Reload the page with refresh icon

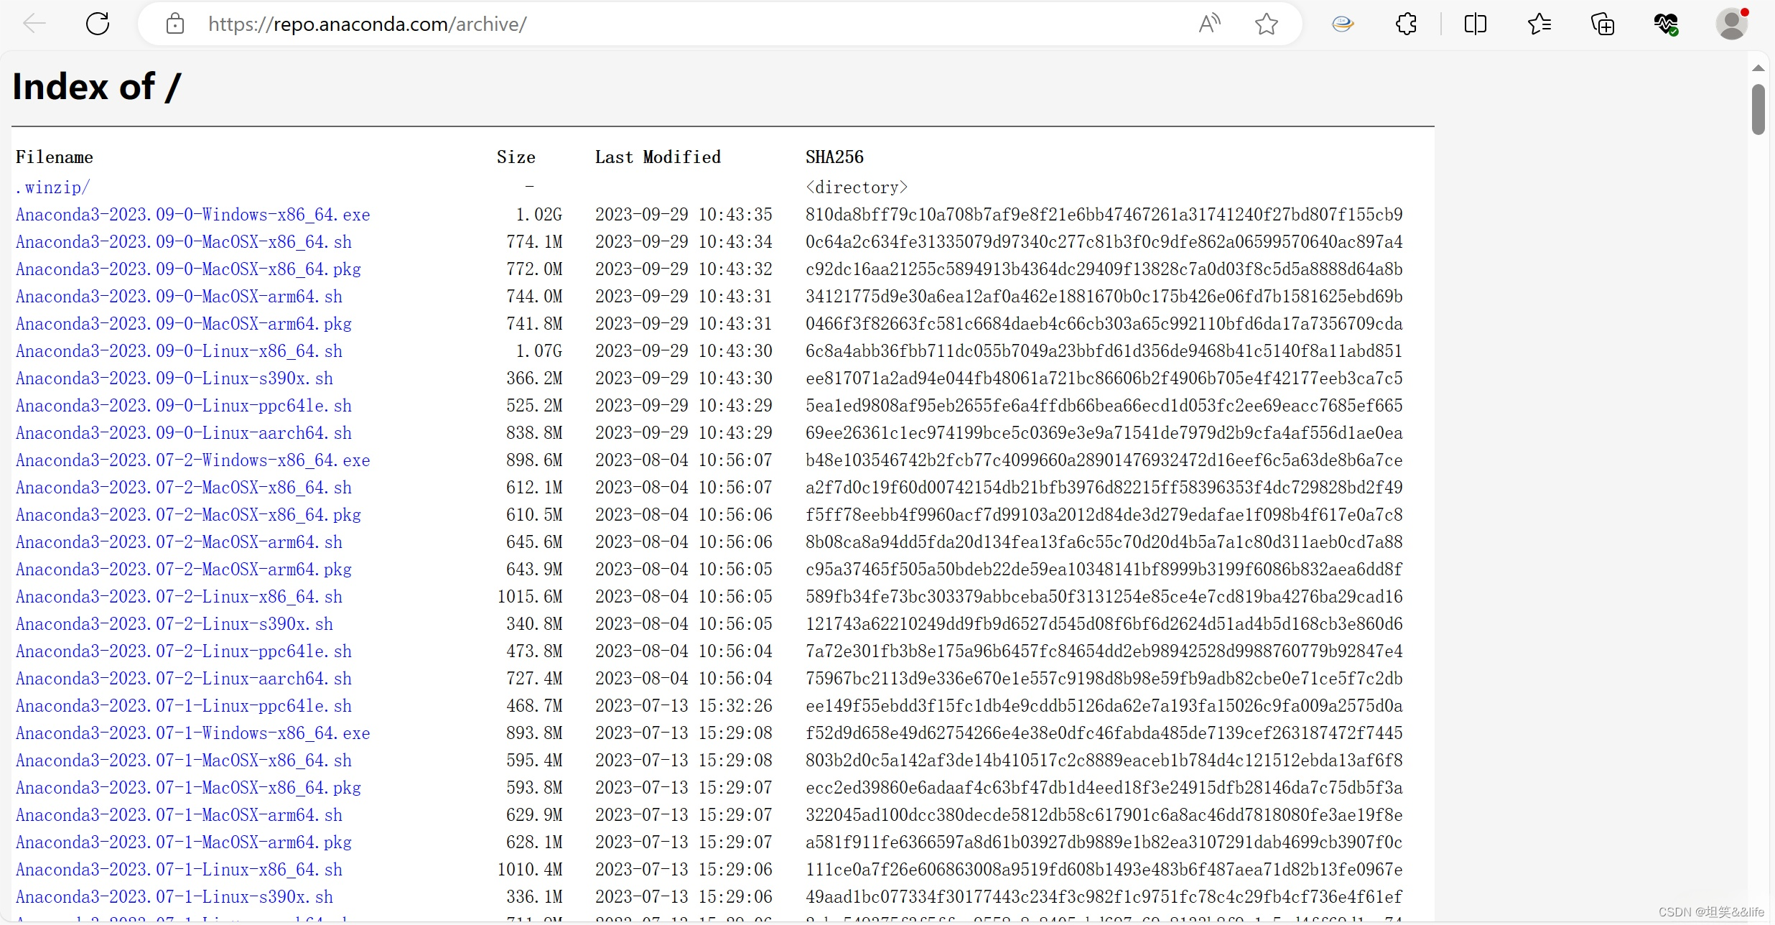pyautogui.click(x=98, y=24)
